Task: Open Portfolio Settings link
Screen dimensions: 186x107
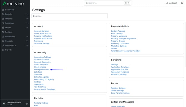Action: (x=41, y=103)
